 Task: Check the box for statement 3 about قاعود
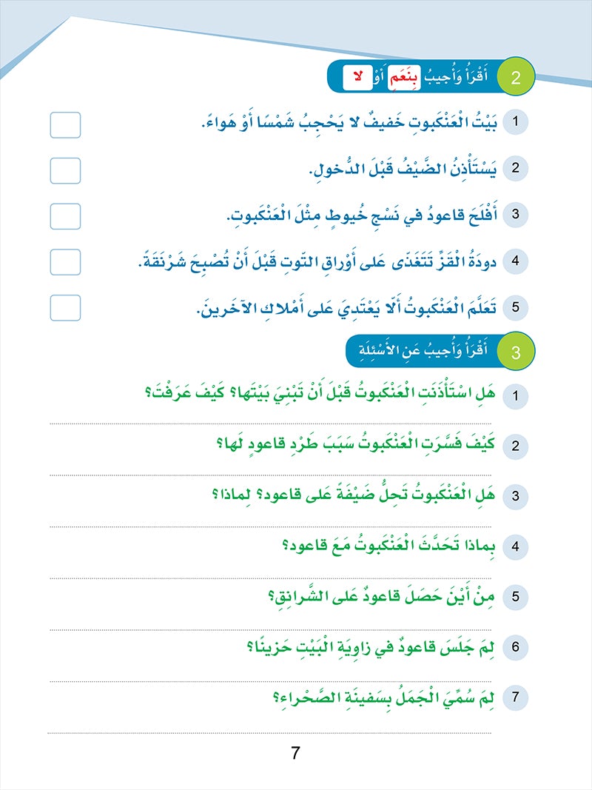pyautogui.click(x=65, y=216)
